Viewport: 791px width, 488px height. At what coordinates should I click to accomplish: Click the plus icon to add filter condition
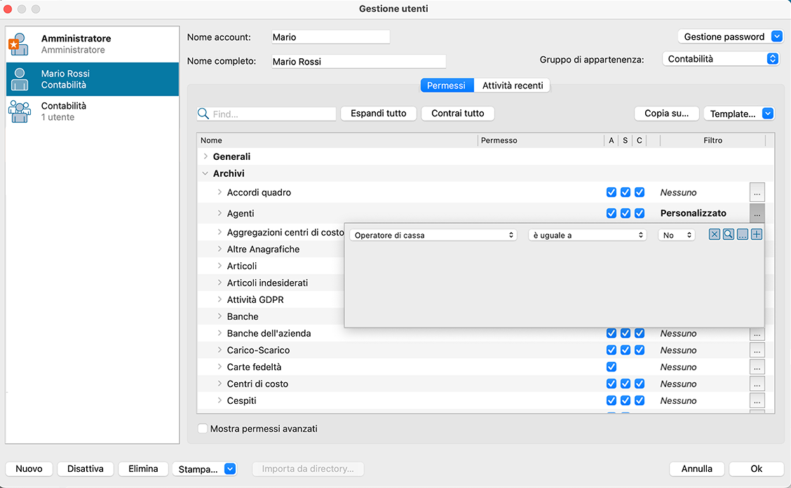pyautogui.click(x=757, y=235)
